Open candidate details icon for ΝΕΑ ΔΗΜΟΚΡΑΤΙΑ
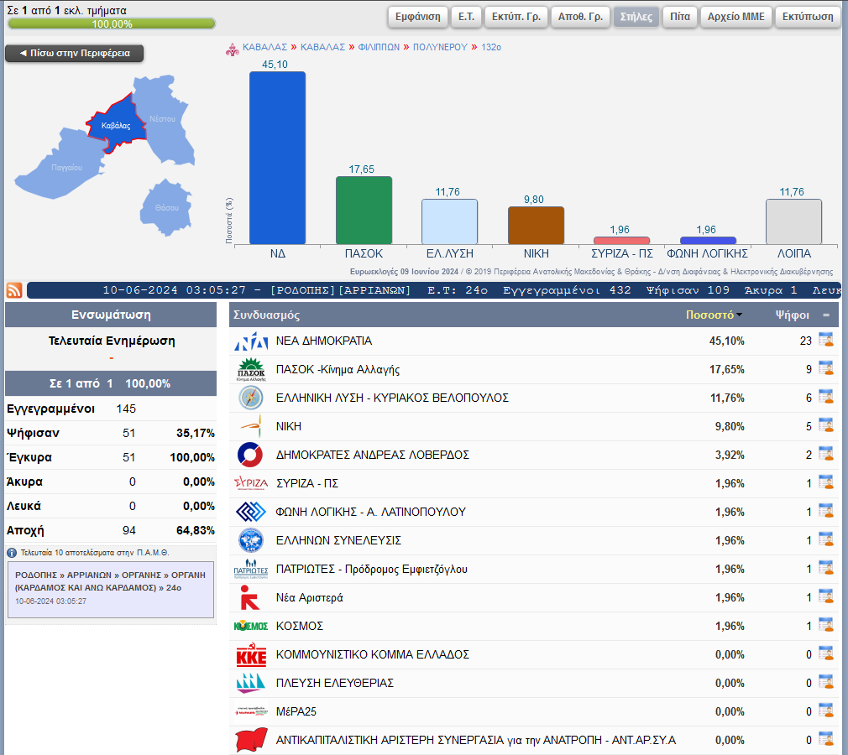This screenshot has width=848, height=755. pyautogui.click(x=825, y=341)
